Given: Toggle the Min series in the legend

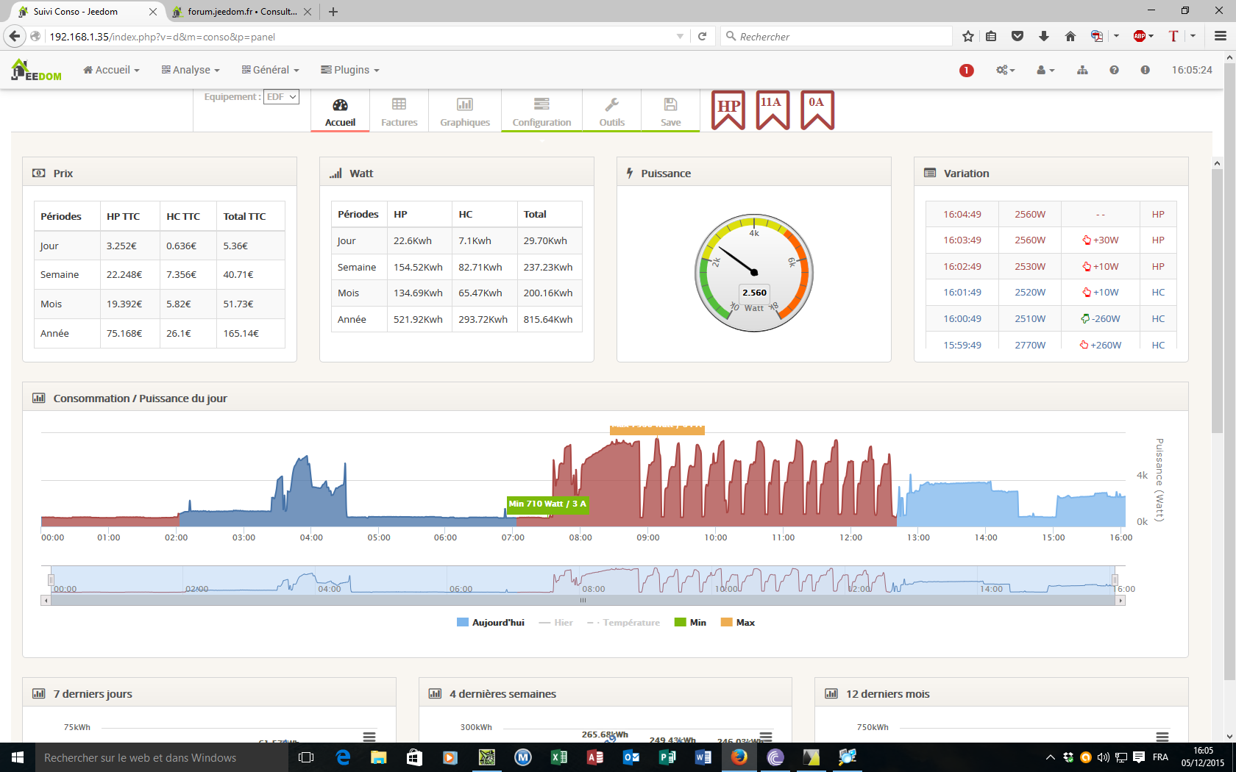Looking at the screenshot, I should click(x=690, y=623).
